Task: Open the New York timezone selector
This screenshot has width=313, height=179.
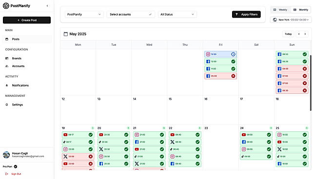Action: click(x=291, y=20)
